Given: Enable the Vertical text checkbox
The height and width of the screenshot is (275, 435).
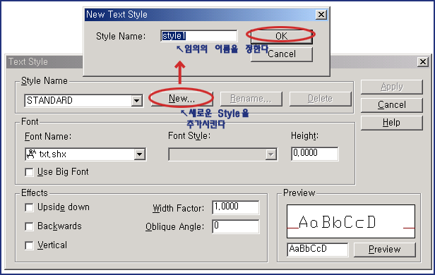Looking at the screenshot, I should coord(29,245).
